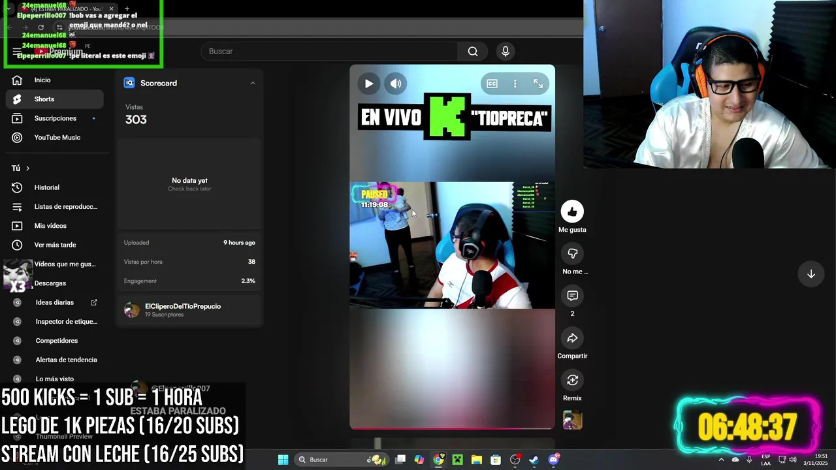Screen dimensions: 836x470
Task: Click the YouTube search field
Action: tap(330, 51)
